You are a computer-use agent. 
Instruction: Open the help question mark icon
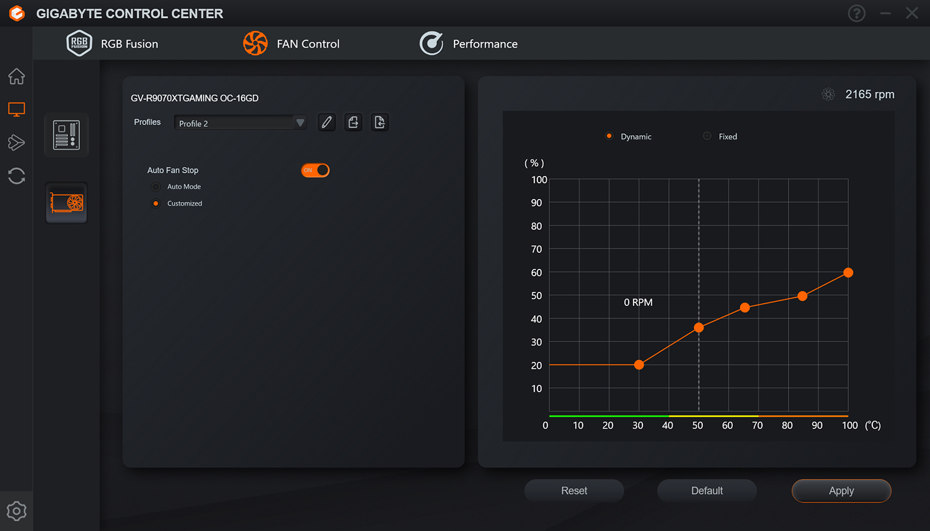tap(856, 13)
